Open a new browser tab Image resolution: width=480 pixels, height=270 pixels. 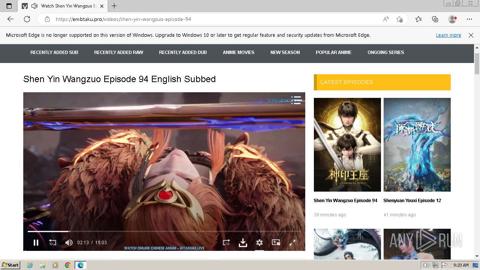[114, 6]
